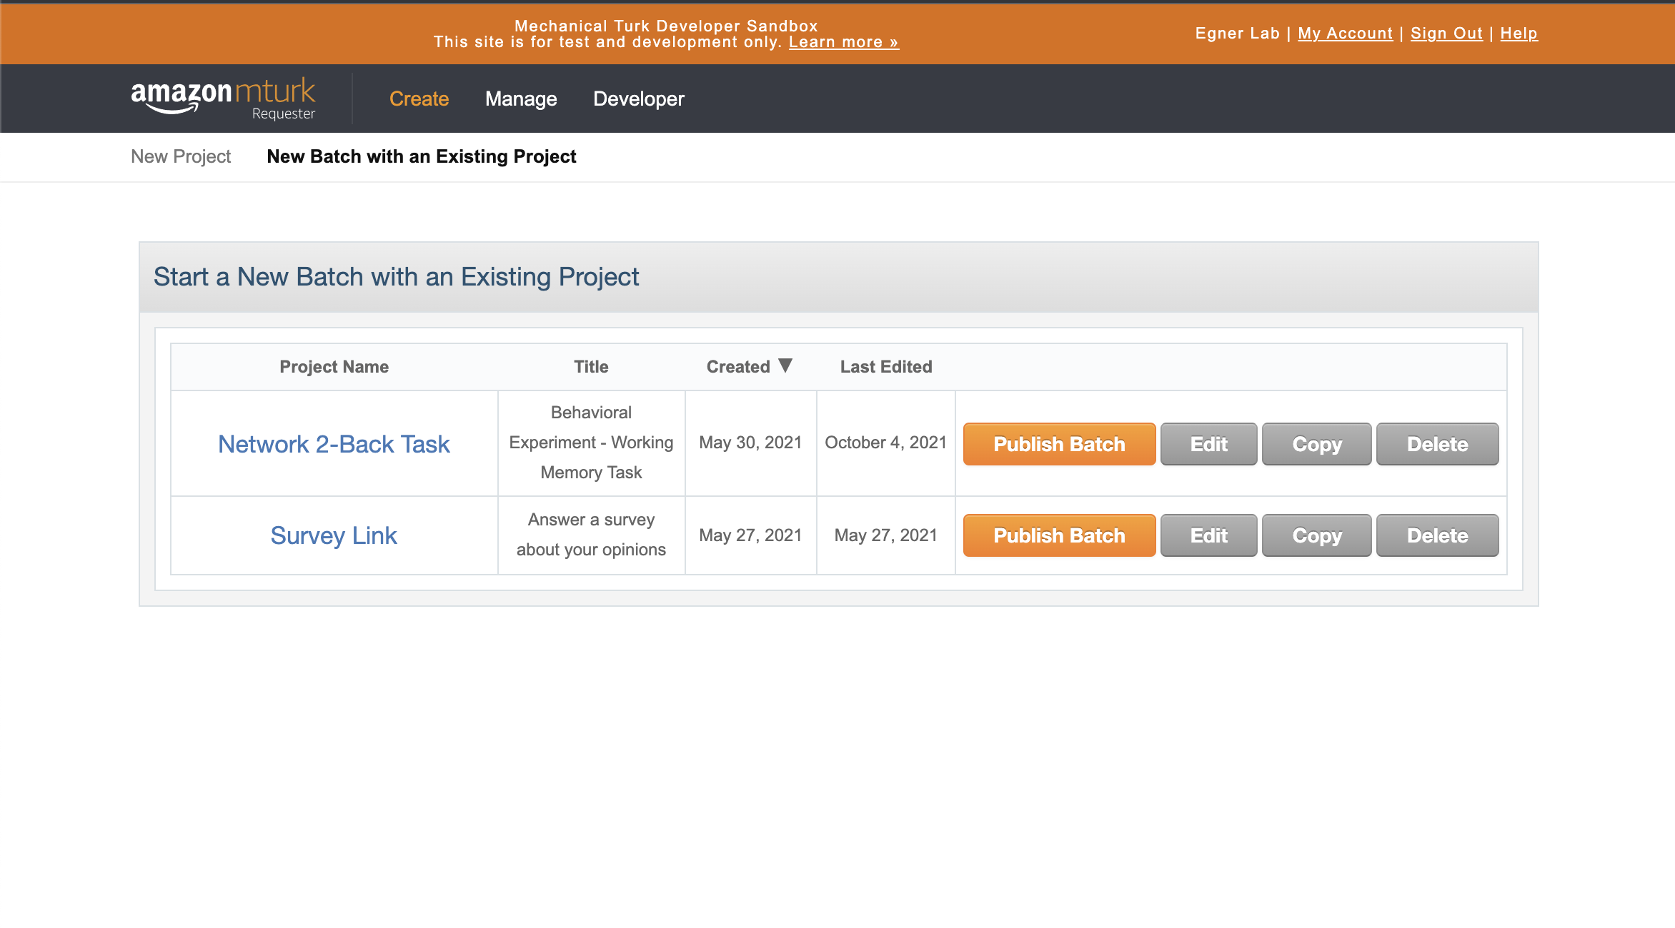Click the Title column header
Image resolution: width=1675 pixels, height=928 pixels.
tap(591, 367)
